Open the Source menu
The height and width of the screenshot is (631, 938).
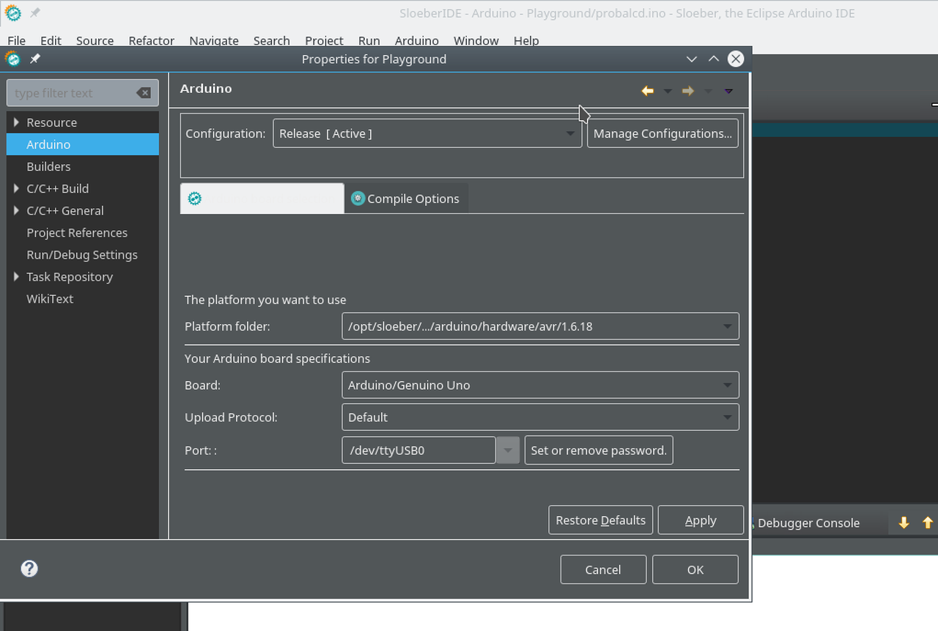pyautogui.click(x=95, y=41)
